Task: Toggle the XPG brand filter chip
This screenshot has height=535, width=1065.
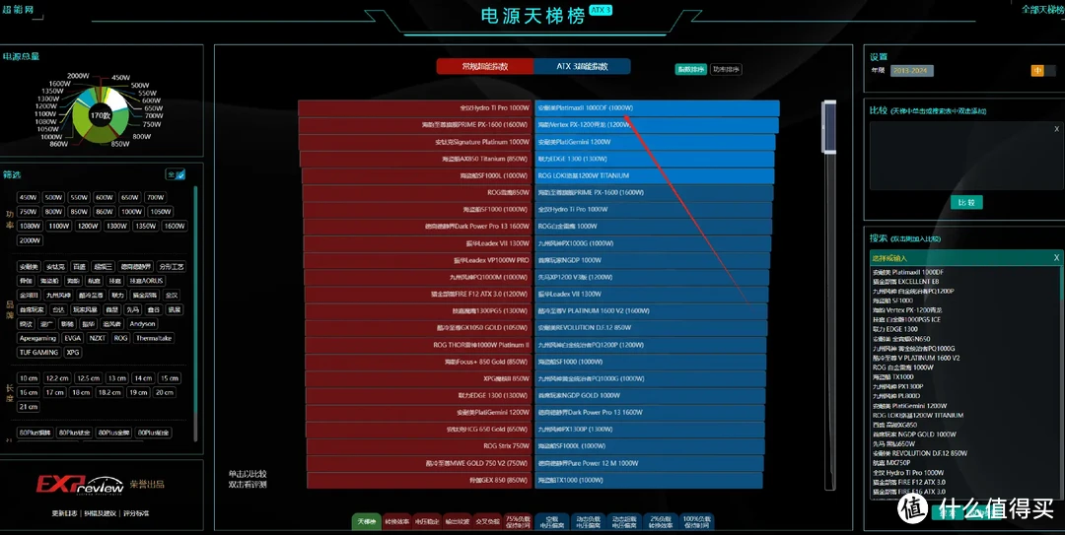Action: (73, 353)
